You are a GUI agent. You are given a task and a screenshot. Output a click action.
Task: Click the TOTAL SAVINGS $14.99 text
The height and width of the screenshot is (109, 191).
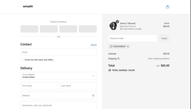(x=123, y=70)
